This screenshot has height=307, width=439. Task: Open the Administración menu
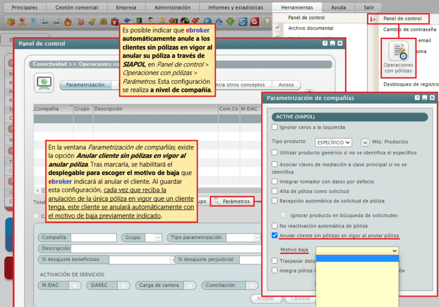point(172,8)
